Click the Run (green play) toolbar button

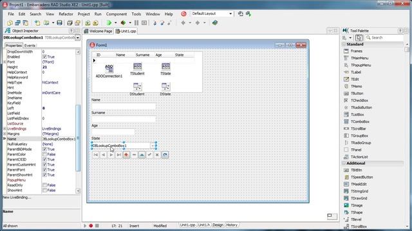point(109,23)
